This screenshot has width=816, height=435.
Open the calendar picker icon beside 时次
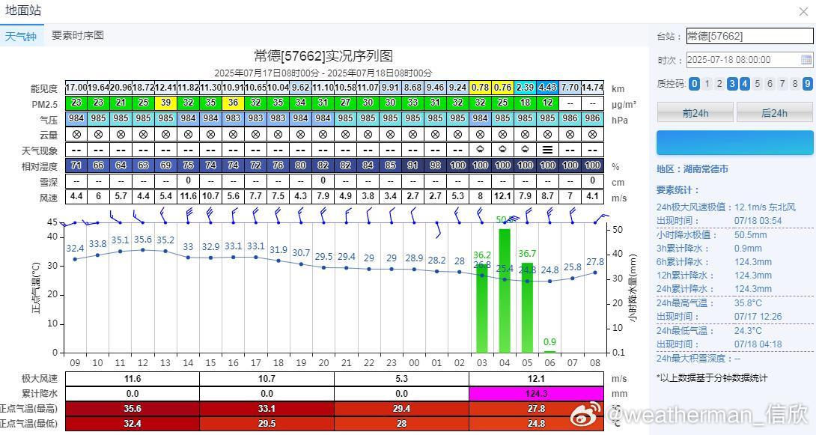click(806, 59)
